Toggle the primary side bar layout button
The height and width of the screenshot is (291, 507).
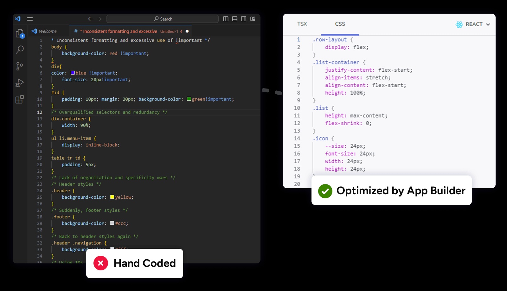coord(226,19)
